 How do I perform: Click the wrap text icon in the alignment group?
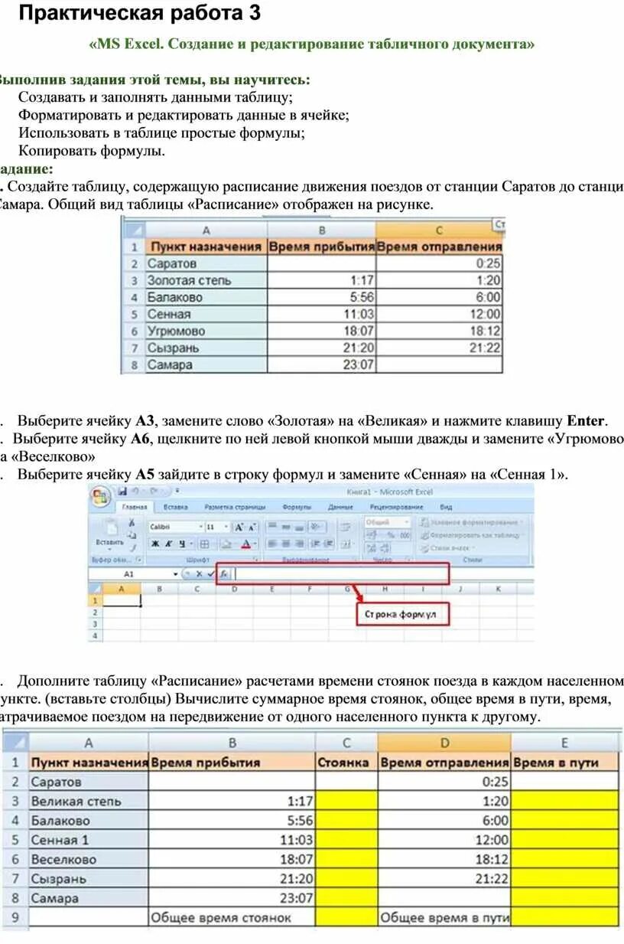point(345,526)
